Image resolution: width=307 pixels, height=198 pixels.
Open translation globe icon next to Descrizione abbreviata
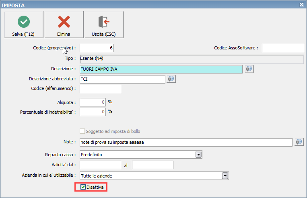click(x=171, y=79)
